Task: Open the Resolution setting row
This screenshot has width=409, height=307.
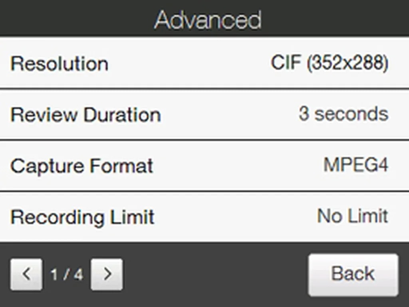Action: [x=204, y=63]
